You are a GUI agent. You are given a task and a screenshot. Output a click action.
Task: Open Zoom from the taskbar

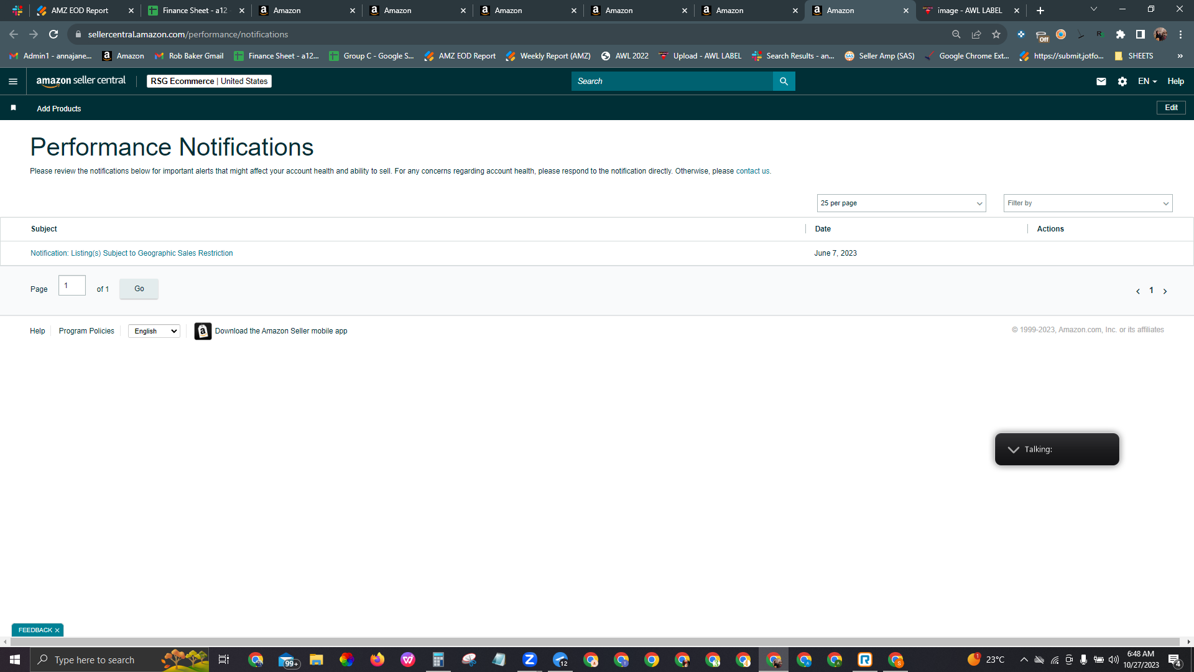530,660
